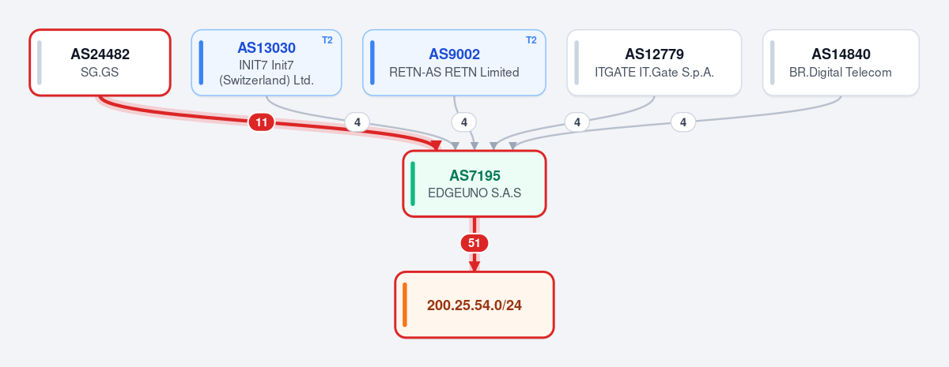Click the blue bar on AS13030 node
Image resolution: width=949 pixels, height=367 pixels.
[x=202, y=62]
